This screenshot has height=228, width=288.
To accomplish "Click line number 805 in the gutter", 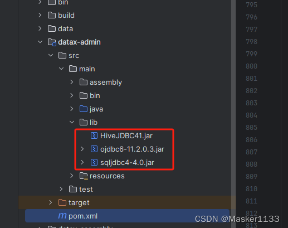I will (251, 128).
